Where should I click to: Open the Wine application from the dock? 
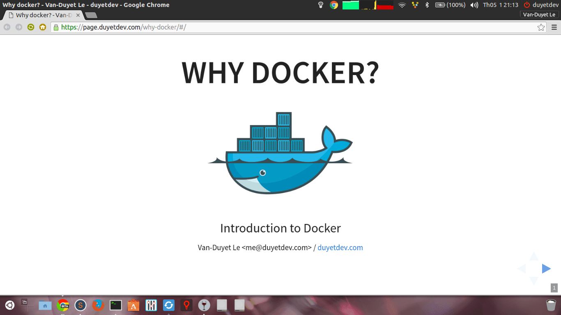(x=204, y=305)
